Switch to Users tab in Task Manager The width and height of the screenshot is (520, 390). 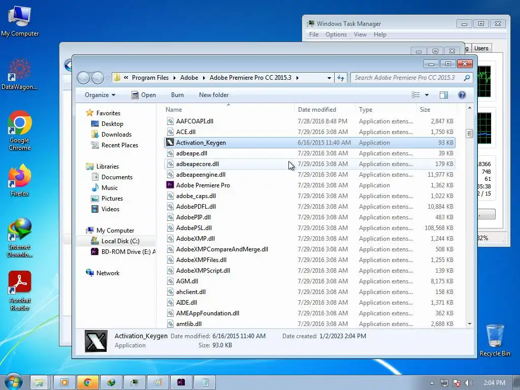(481, 48)
